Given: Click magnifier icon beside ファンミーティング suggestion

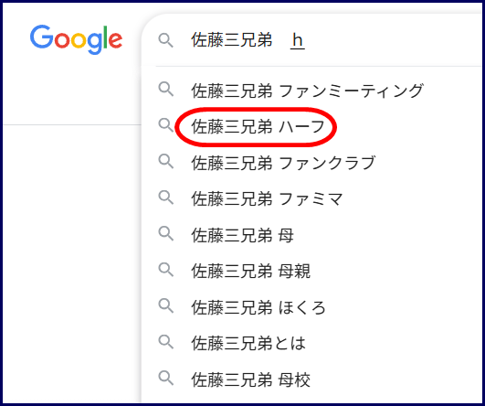Looking at the screenshot, I should pos(166,90).
